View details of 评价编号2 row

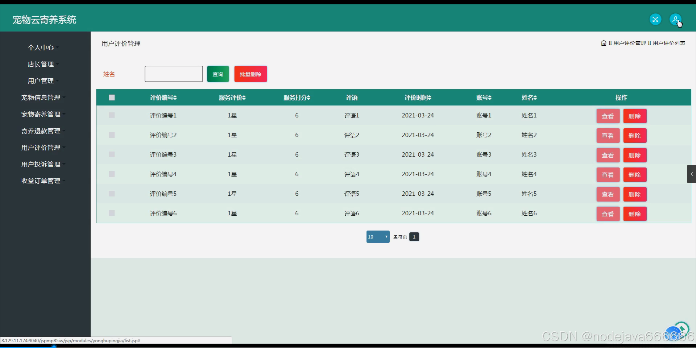[608, 136]
